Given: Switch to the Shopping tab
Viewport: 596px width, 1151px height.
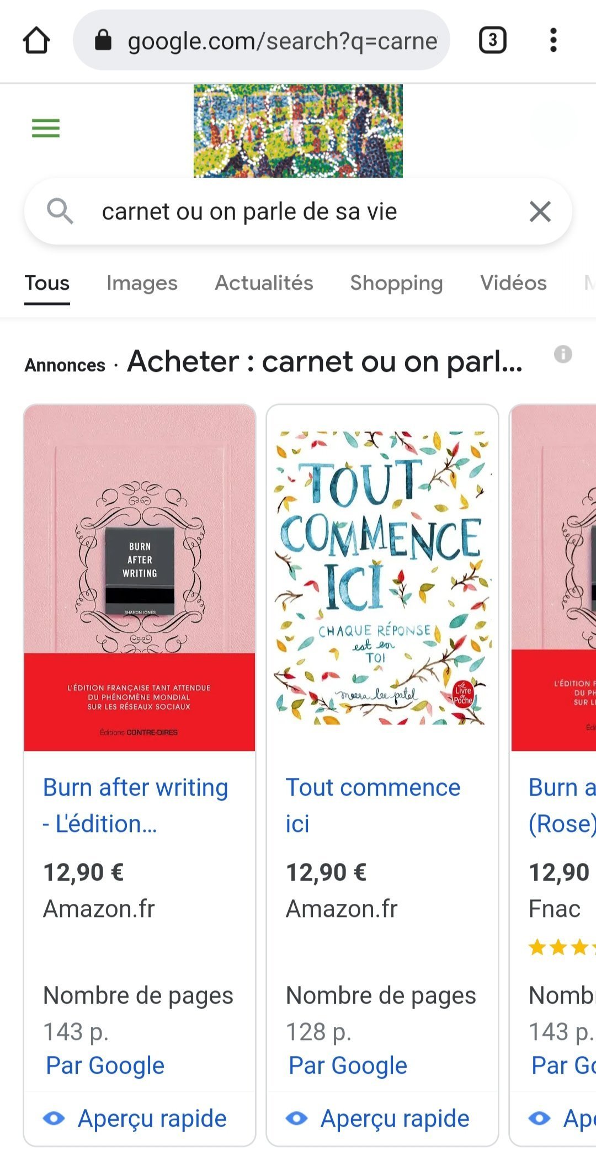Looking at the screenshot, I should pos(396,283).
